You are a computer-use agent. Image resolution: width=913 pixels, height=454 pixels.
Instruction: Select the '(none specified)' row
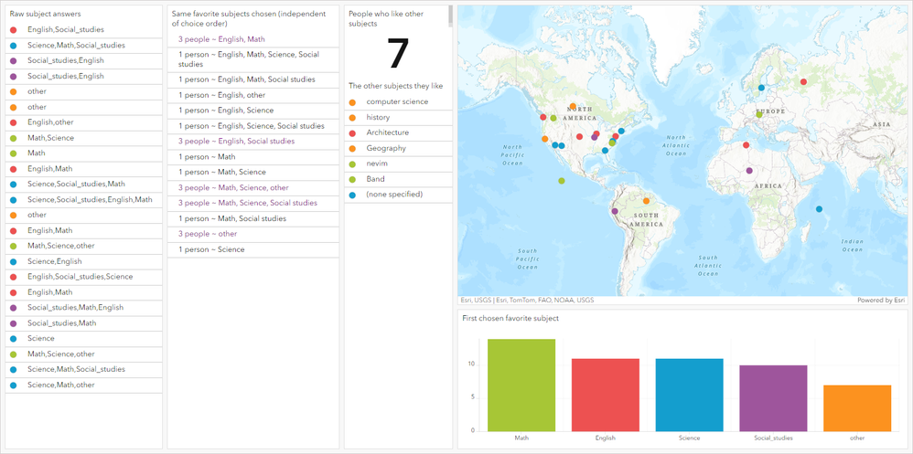coord(398,195)
